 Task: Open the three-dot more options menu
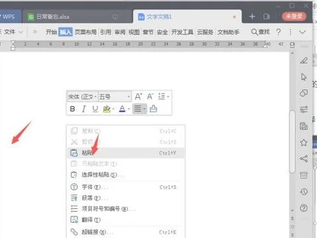pos(291,32)
